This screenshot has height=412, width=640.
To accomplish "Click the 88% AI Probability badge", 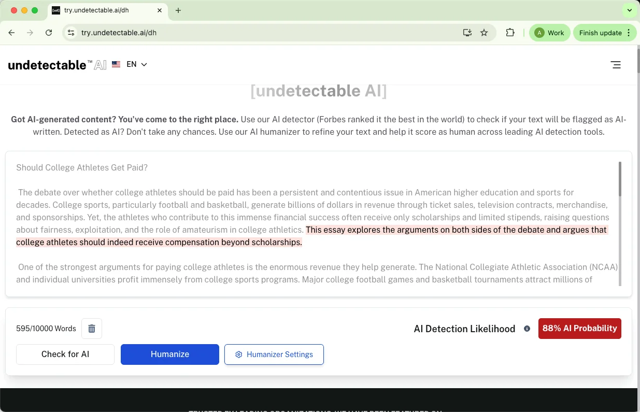I will [x=579, y=328].
